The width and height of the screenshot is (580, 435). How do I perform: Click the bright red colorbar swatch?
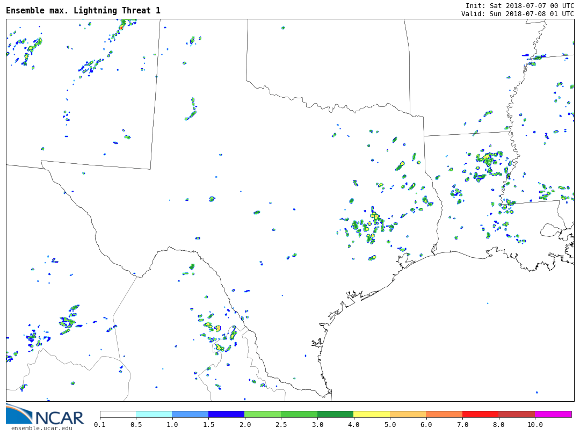point(480,415)
